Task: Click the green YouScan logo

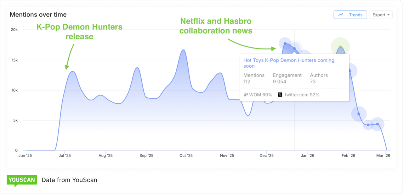Action: pyautogui.click(x=21, y=180)
